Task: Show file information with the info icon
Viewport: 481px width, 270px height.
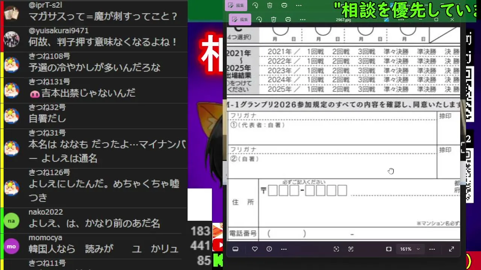Action: coord(269,249)
